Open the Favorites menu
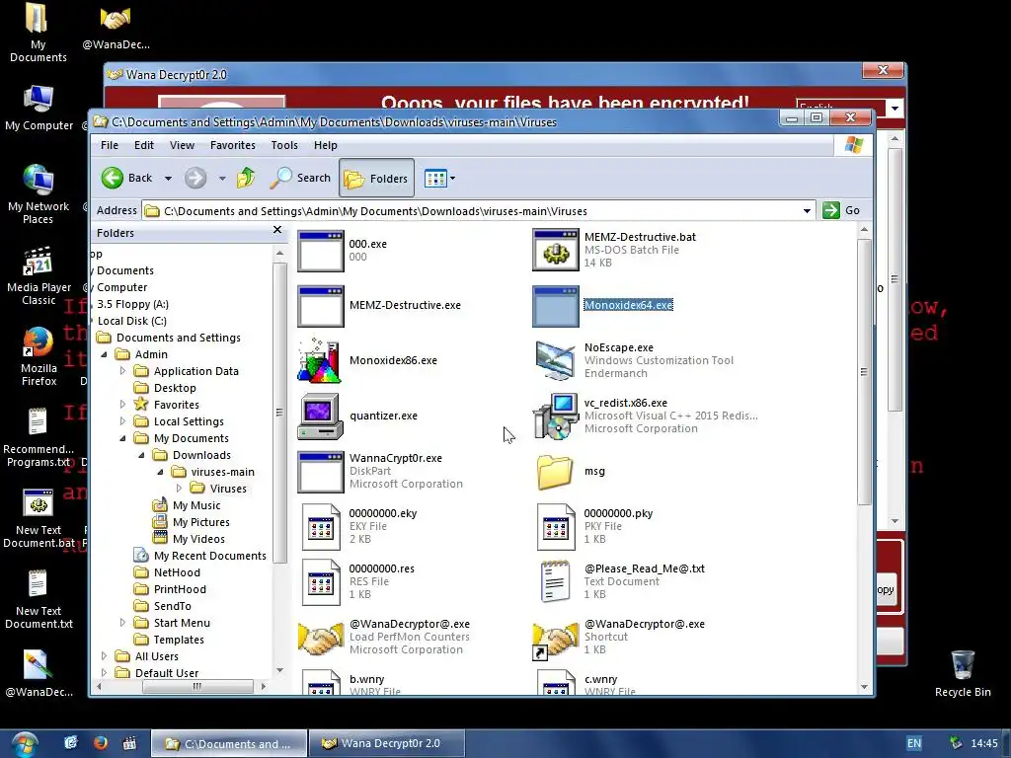This screenshot has width=1011, height=758. click(233, 145)
